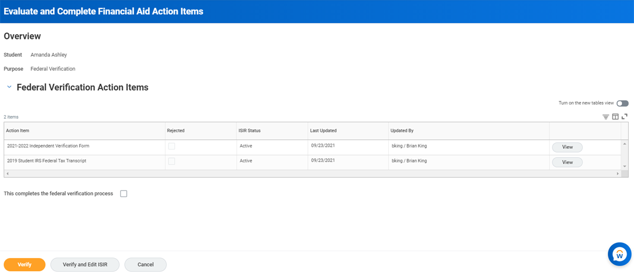Expand table to fullscreen view icon
The image size is (634, 275).
pos(624,117)
